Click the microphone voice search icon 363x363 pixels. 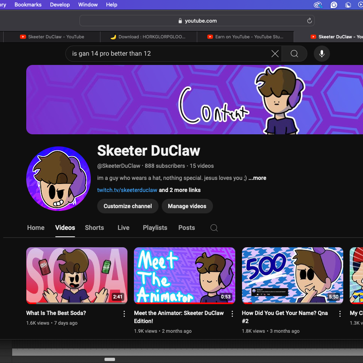(321, 54)
